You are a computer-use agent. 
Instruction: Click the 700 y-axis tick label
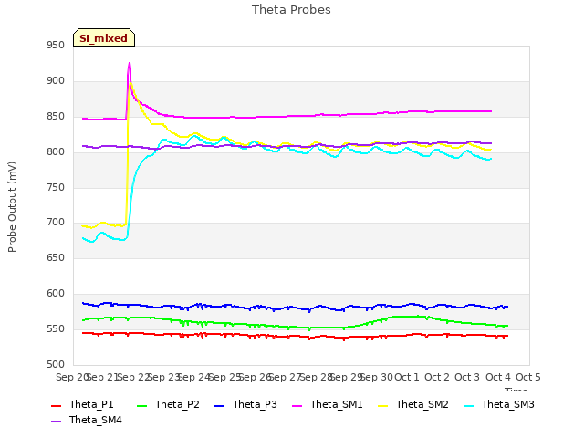[56, 223]
